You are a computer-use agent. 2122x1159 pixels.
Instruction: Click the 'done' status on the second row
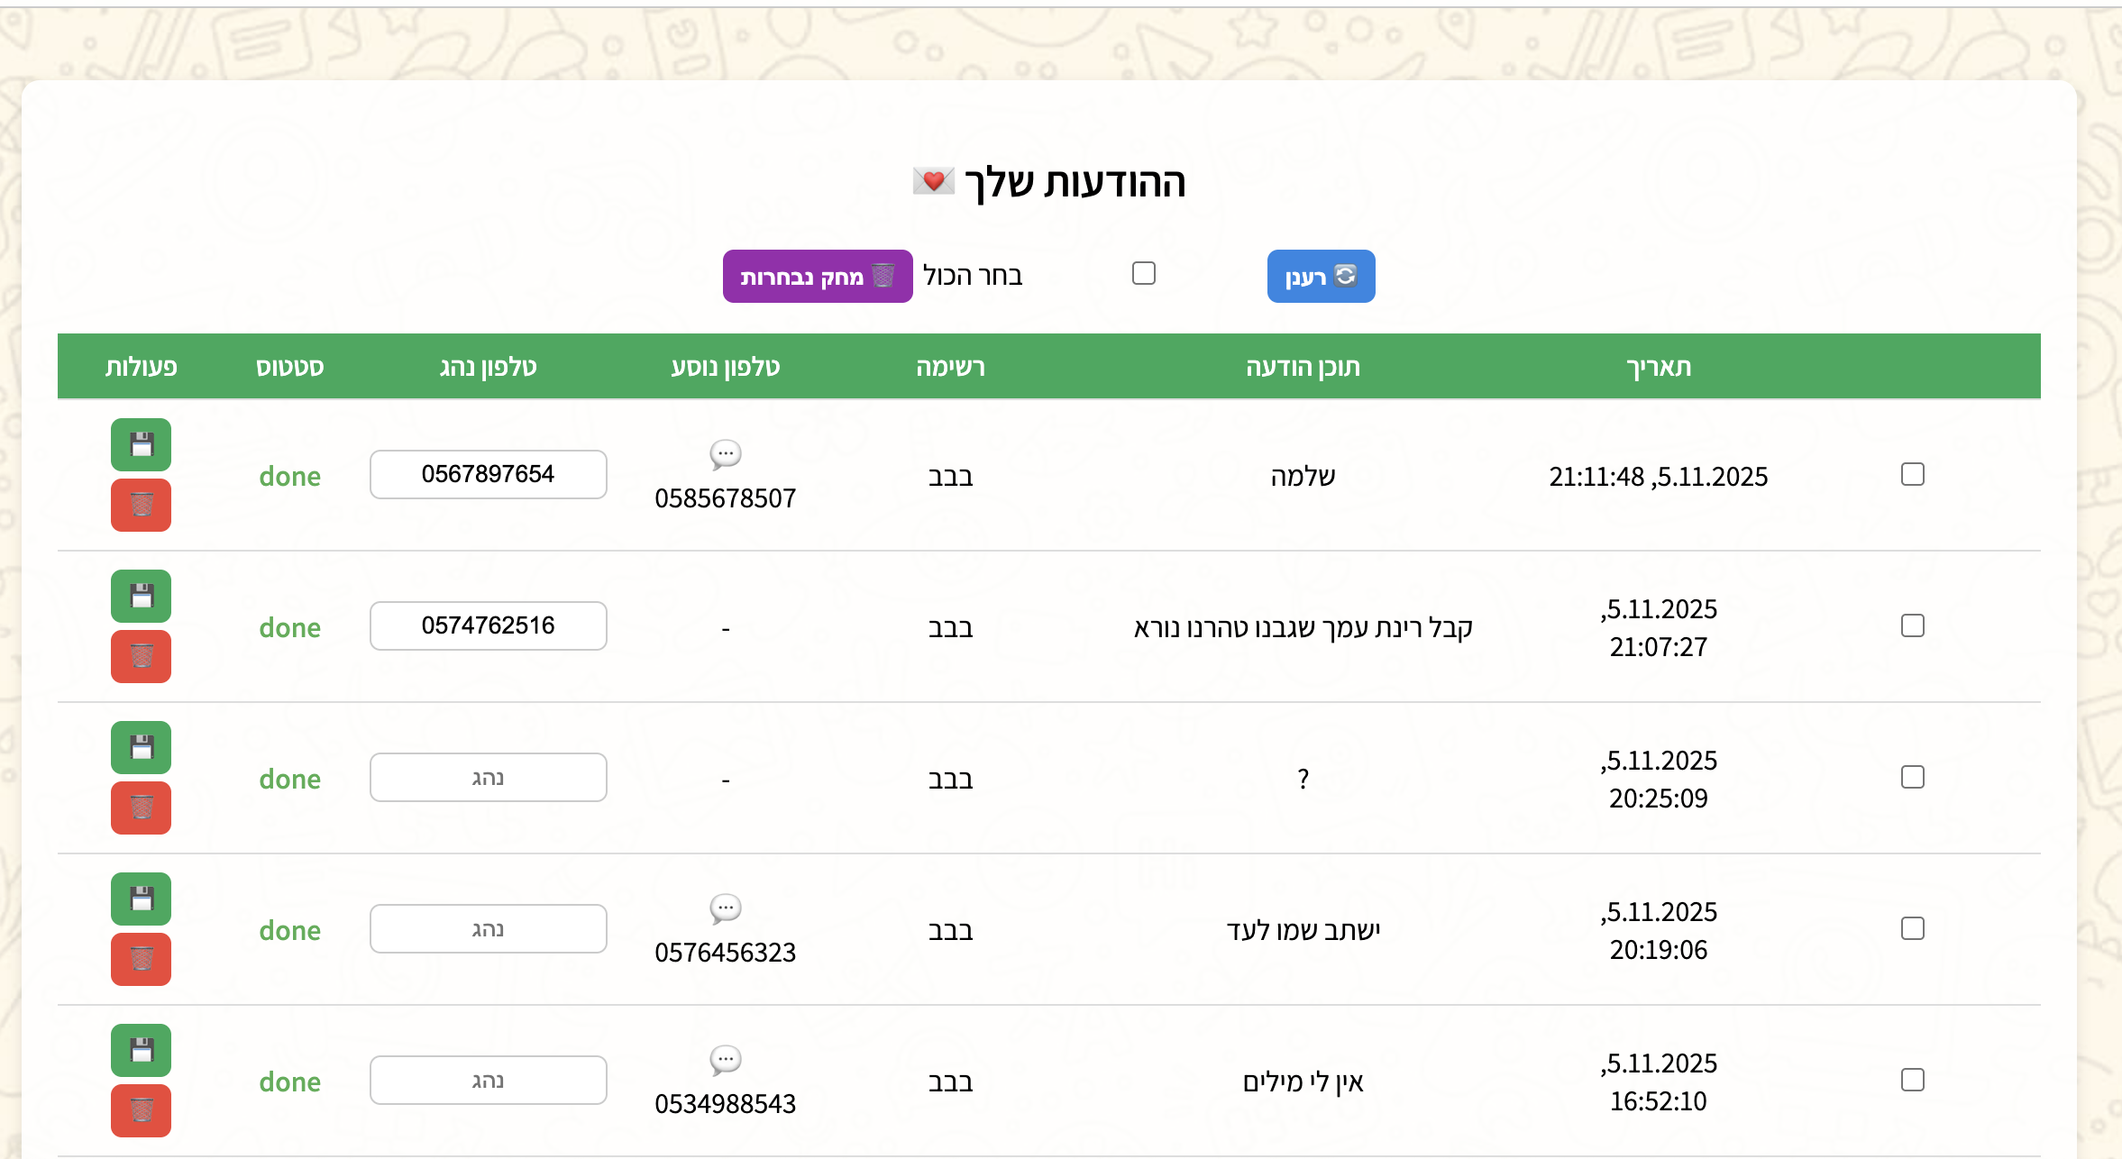click(x=290, y=627)
